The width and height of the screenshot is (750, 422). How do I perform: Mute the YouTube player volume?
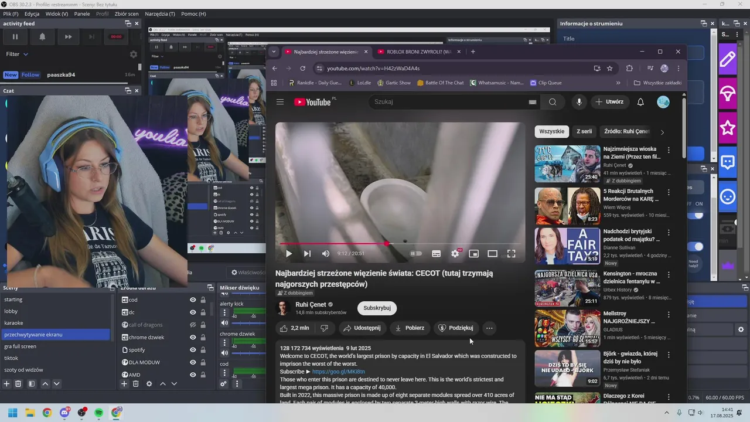[x=326, y=254]
